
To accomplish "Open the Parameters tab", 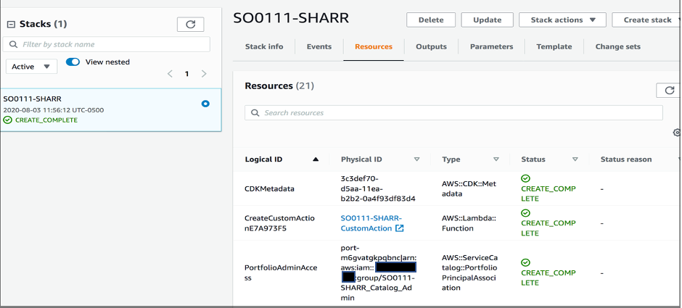I will coord(491,46).
